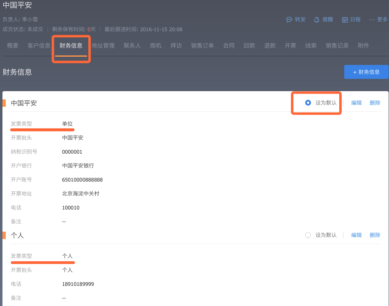Click the + 财务信息 add button
The image size is (389, 306).
tap(366, 72)
